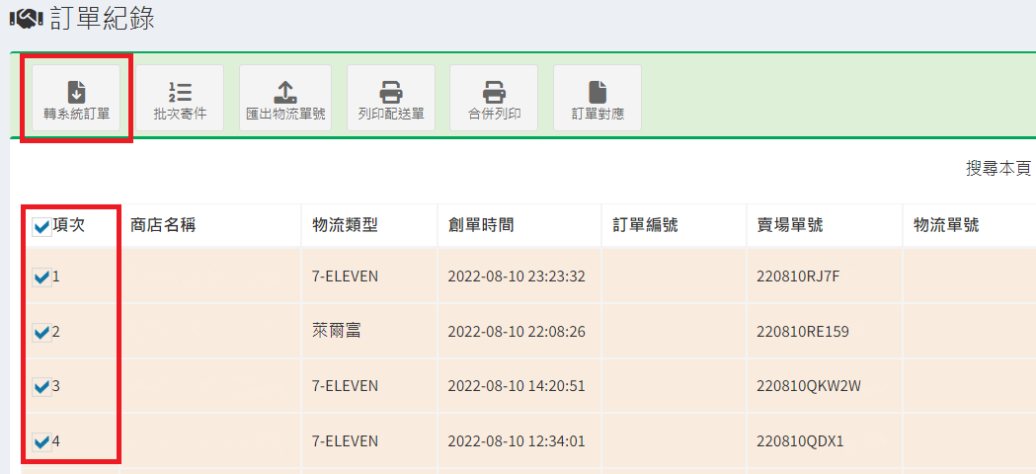Click the 訂單編號 column header

point(646,225)
